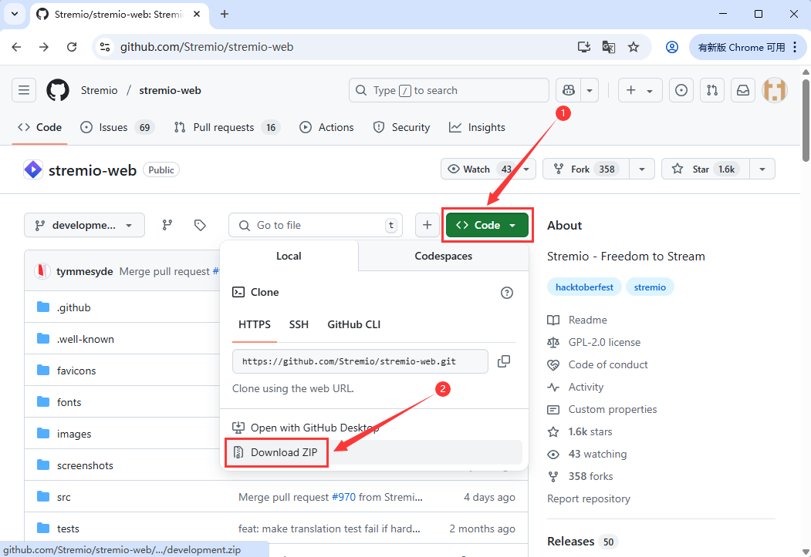Viewport: 811px width, 557px height.
Task: Open the issues circle icon in header
Action: pyautogui.click(x=681, y=90)
